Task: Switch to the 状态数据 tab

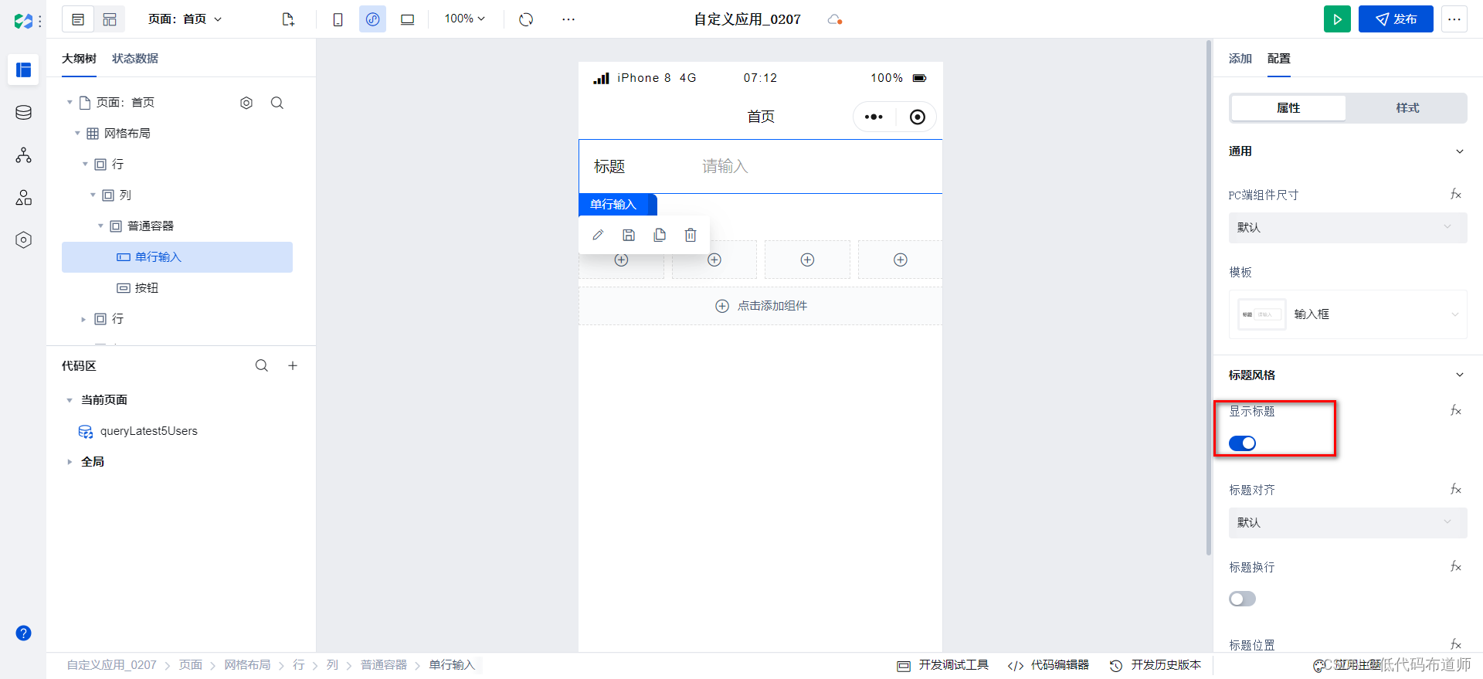Action: [135, 59]
